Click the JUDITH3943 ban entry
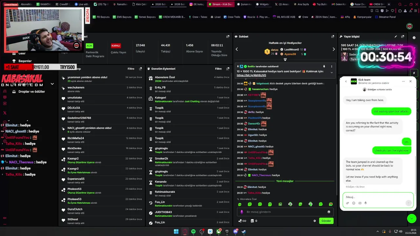The height and width of the screenshot is (236, 420). 188,214
